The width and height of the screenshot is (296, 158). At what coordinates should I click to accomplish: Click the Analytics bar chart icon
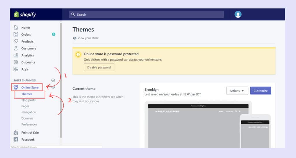click(x=16, y=55)
